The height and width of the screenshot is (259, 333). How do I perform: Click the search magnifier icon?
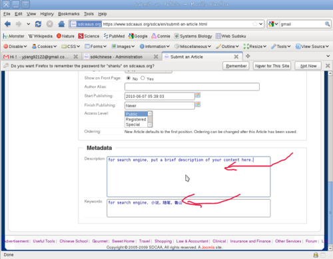pos(327,24)
